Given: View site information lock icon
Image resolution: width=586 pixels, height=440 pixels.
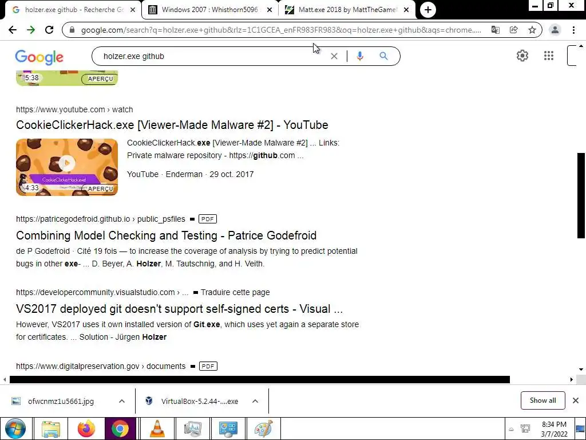Looking at the screenshot, I should (x=73, y=30).
